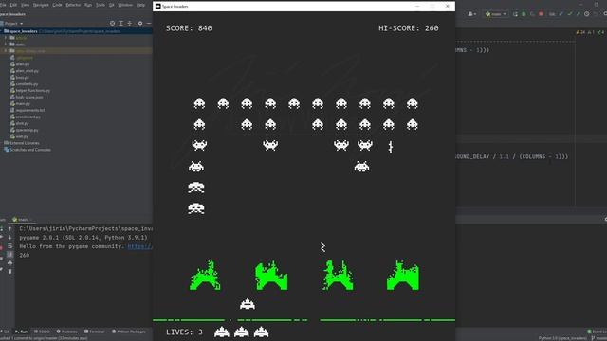This screenshot has width=607, height=341.
Task: Click the rerun icon in PyCharm toolbar
Action: [515, 14]
